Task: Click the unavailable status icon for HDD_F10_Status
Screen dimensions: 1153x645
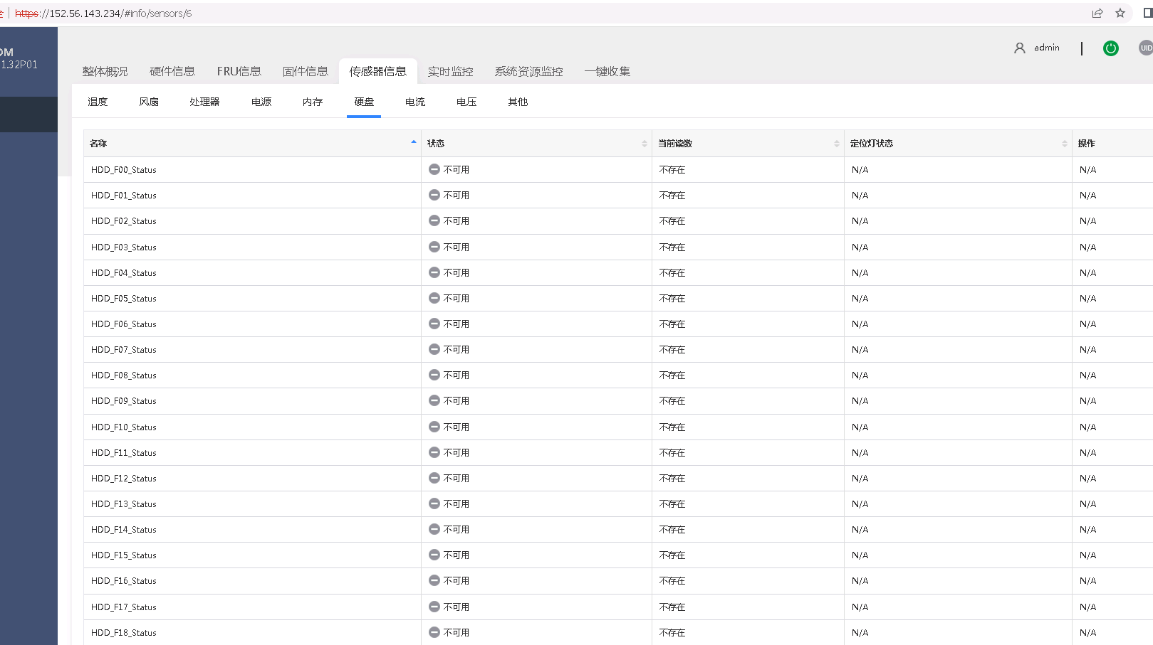Action: coord(434,427)
